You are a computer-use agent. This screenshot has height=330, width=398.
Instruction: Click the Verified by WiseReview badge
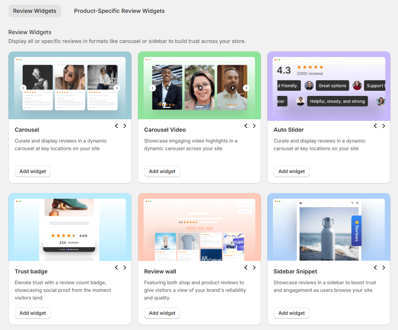pyautogui.click(x=70, y=249)
